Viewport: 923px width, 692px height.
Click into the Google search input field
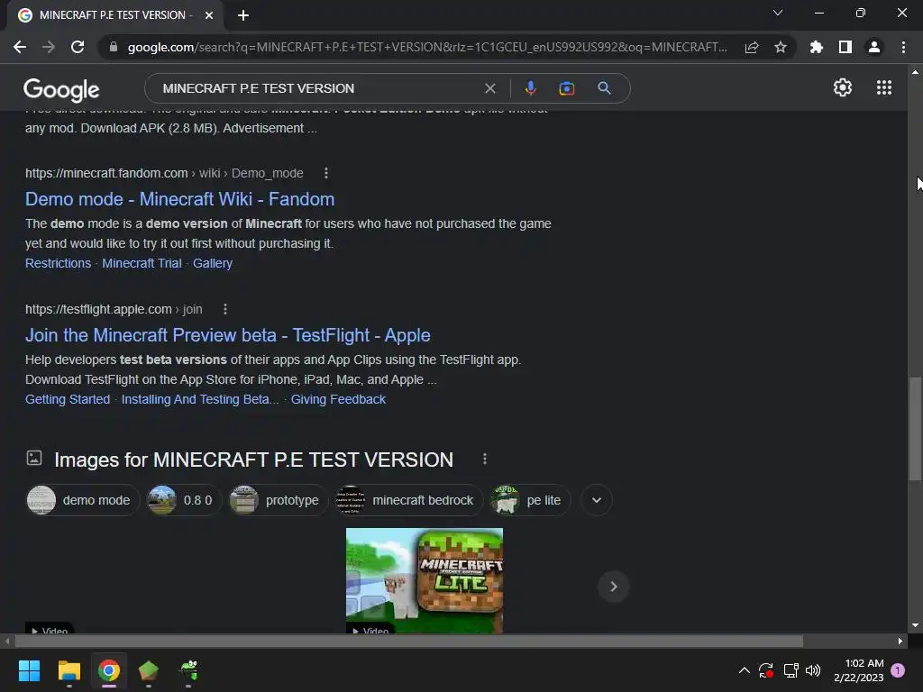[318, 88]
